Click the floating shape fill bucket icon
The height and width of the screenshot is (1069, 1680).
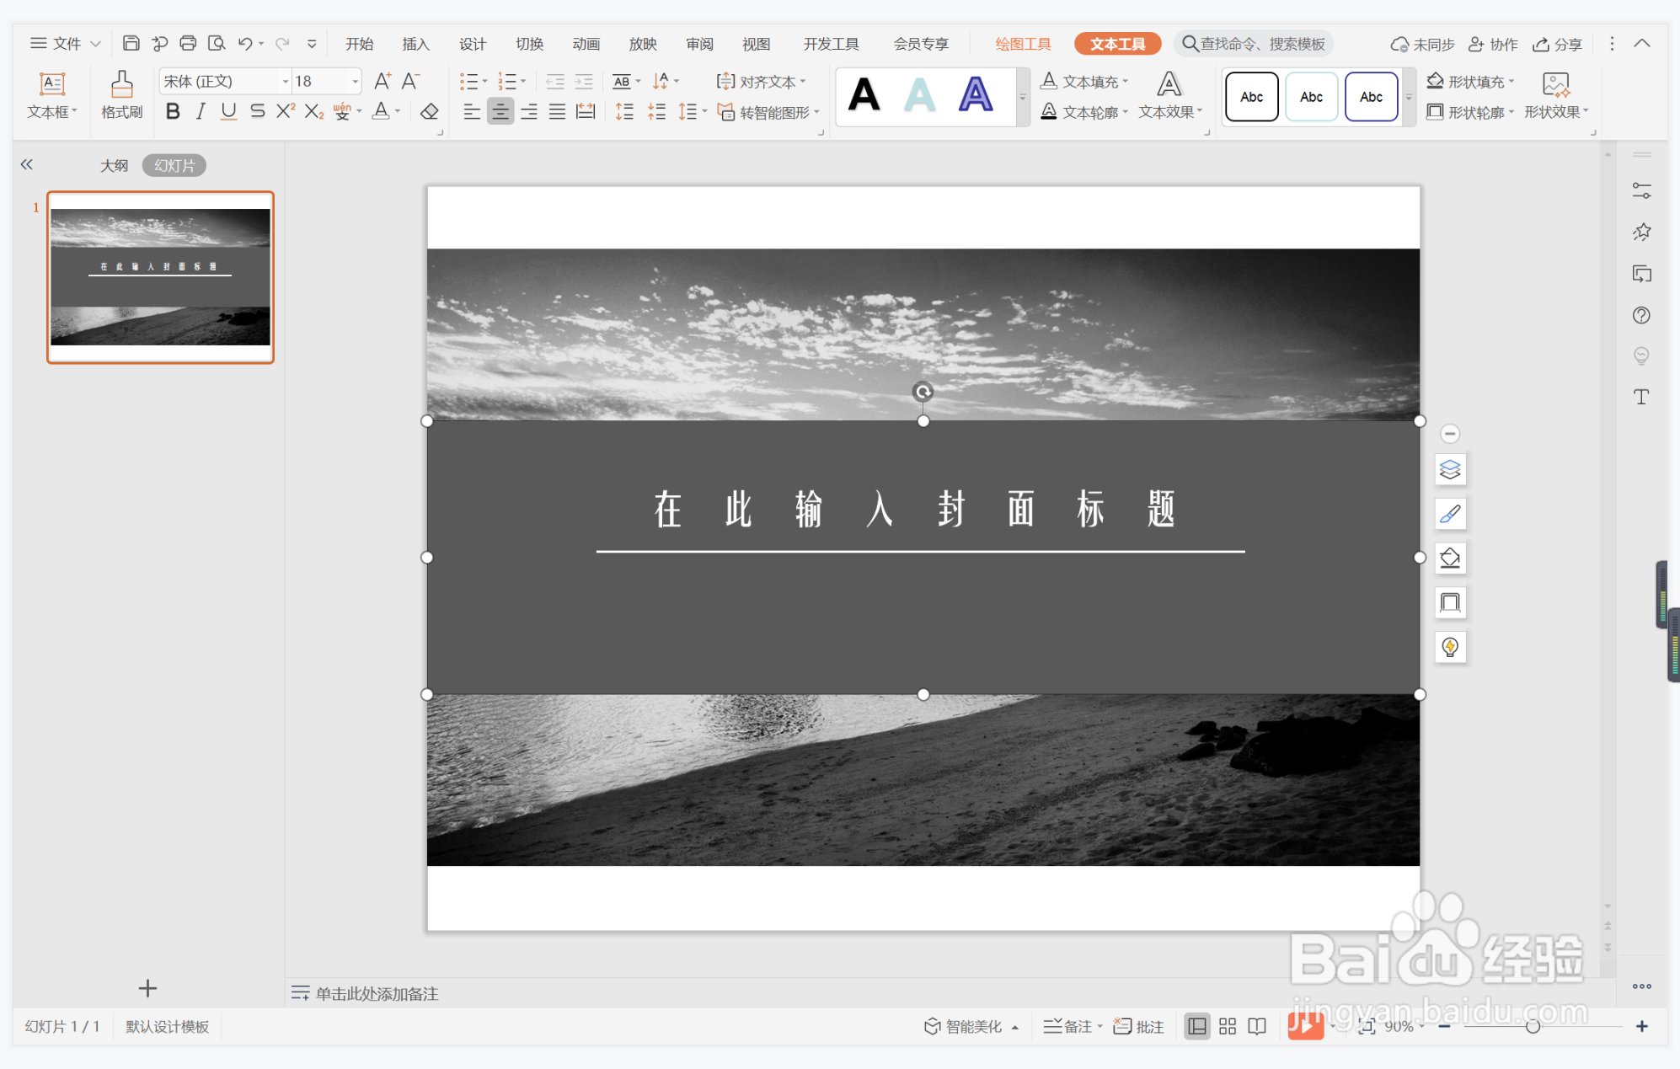[x=1449, y=559]
